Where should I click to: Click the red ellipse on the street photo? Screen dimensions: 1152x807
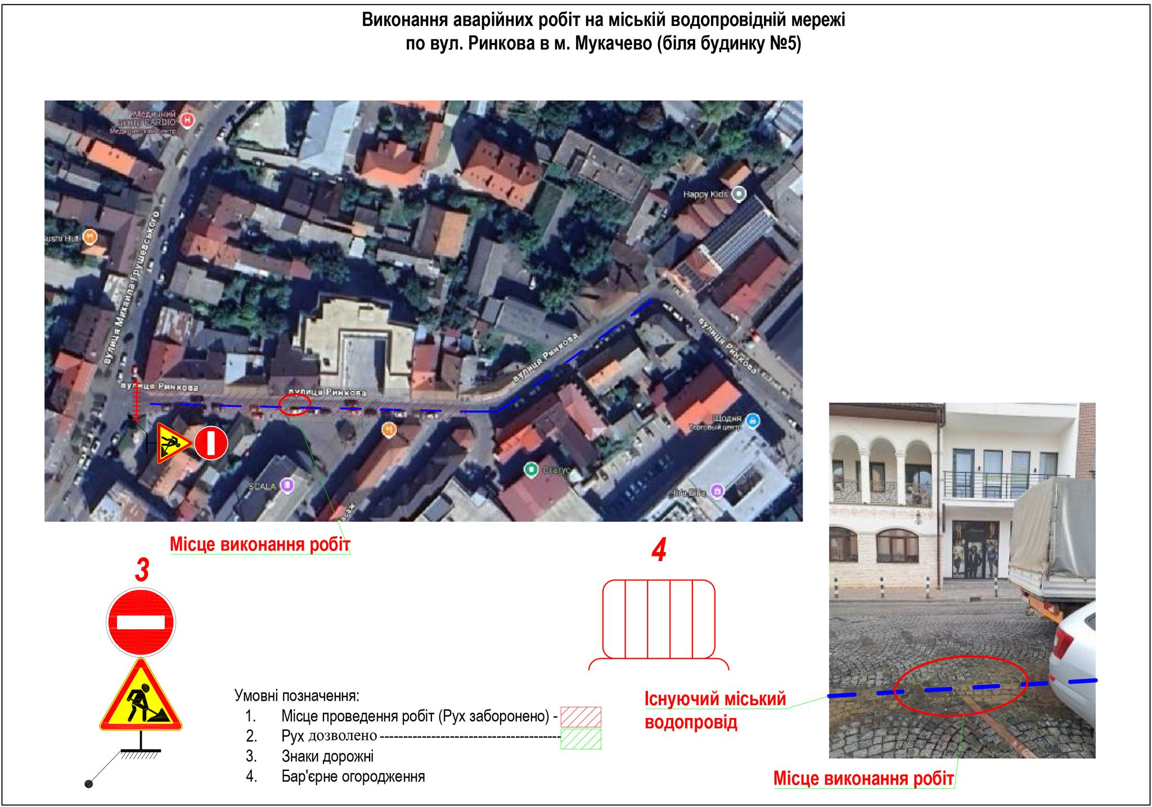tap(960, 685)
